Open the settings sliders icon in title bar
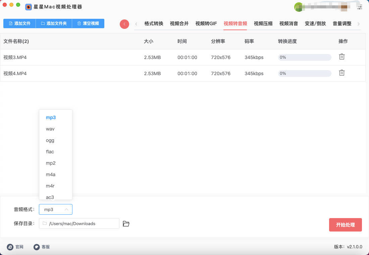This screenshot has width=369, height=255. 360,7
